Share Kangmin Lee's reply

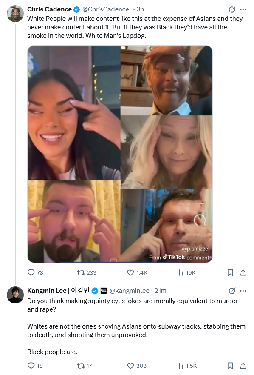(x=243, y=366)
